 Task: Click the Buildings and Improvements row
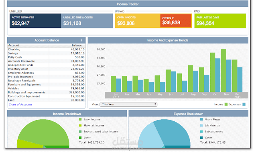[47, 92]
